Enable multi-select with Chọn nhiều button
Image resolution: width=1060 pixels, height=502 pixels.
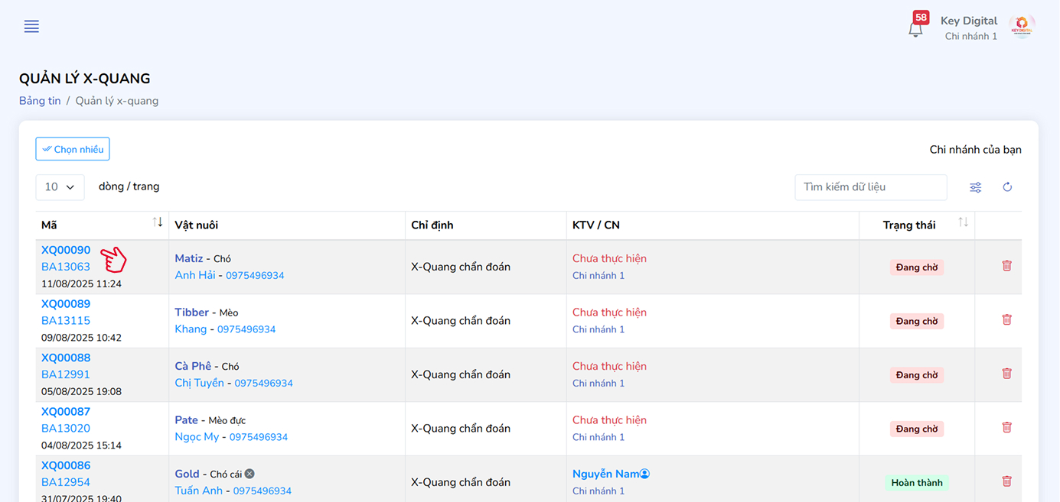pos(73,149)
